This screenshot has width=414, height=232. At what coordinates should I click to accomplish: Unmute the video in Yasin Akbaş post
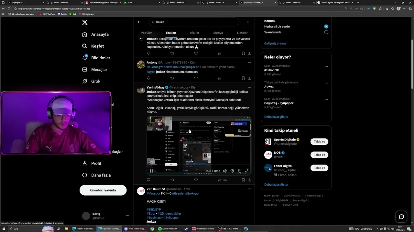225,171
